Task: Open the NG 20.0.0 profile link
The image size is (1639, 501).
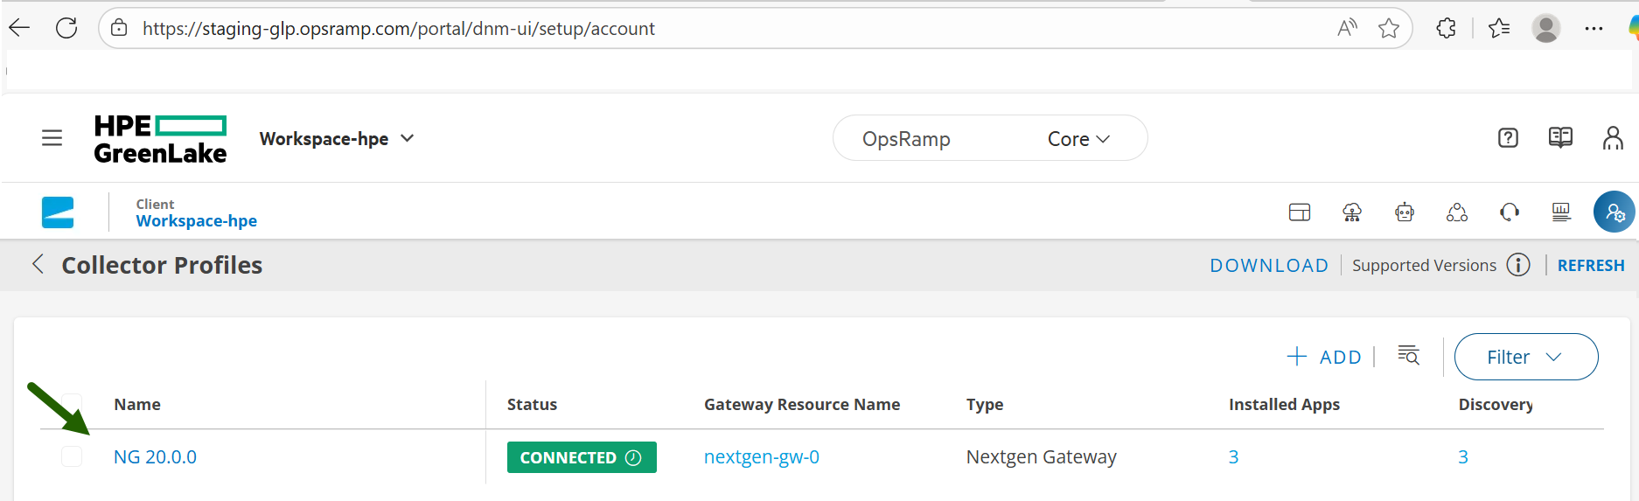Action: (155, 457)
